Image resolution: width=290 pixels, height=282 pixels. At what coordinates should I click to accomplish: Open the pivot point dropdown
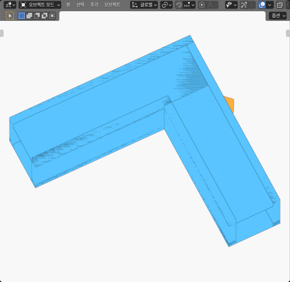pyautogui.click(x=166, y=5)
